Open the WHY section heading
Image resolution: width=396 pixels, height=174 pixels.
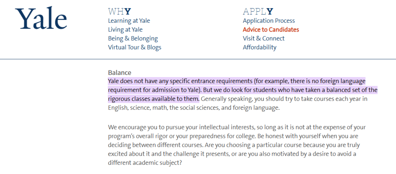(119, 11)
